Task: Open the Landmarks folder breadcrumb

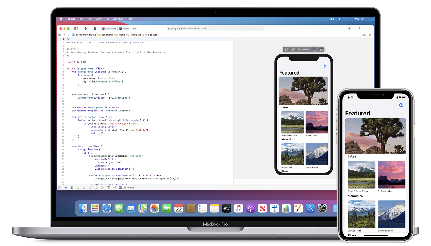Action: 106,35
